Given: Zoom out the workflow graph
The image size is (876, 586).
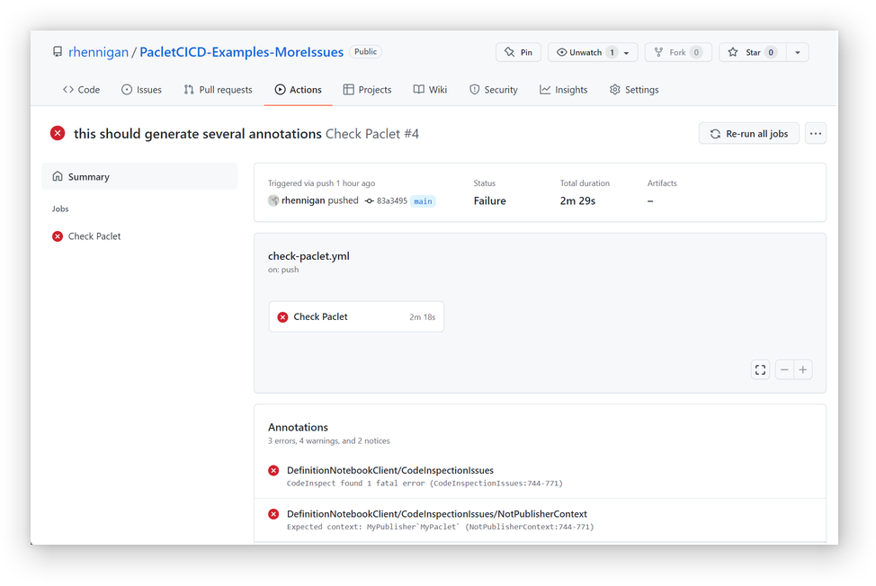Looking at the screenshot, I should (x=784, y=369).
